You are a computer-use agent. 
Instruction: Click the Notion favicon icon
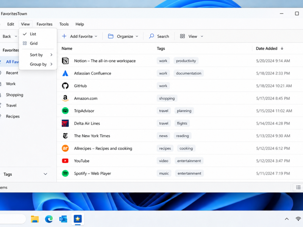65,61
